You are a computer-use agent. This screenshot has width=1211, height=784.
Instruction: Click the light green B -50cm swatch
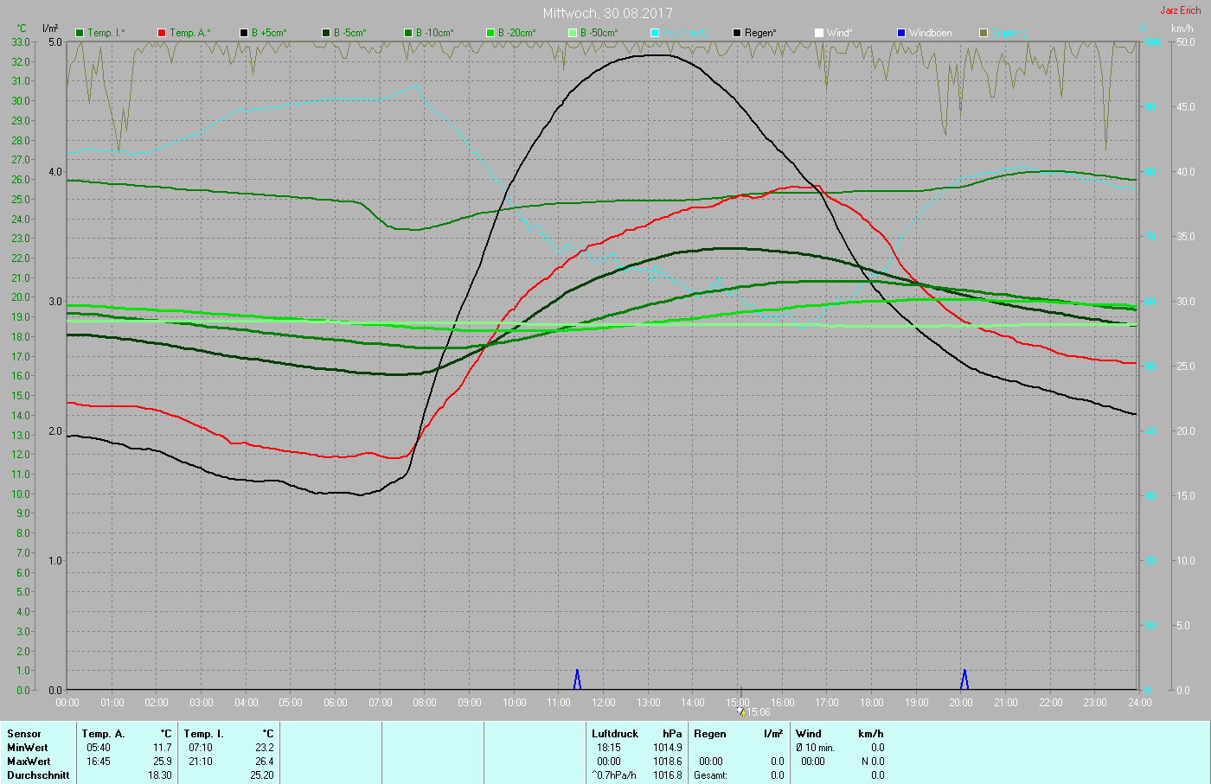pyautogui.click(x=573, y=33)
